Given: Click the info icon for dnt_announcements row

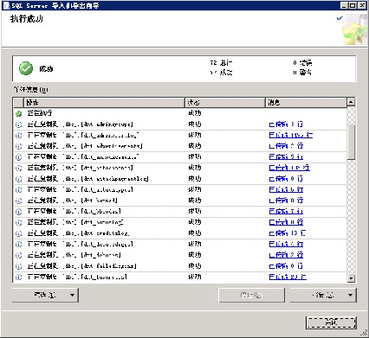Looking at the screenshot, I should click(x=19, y=157).
